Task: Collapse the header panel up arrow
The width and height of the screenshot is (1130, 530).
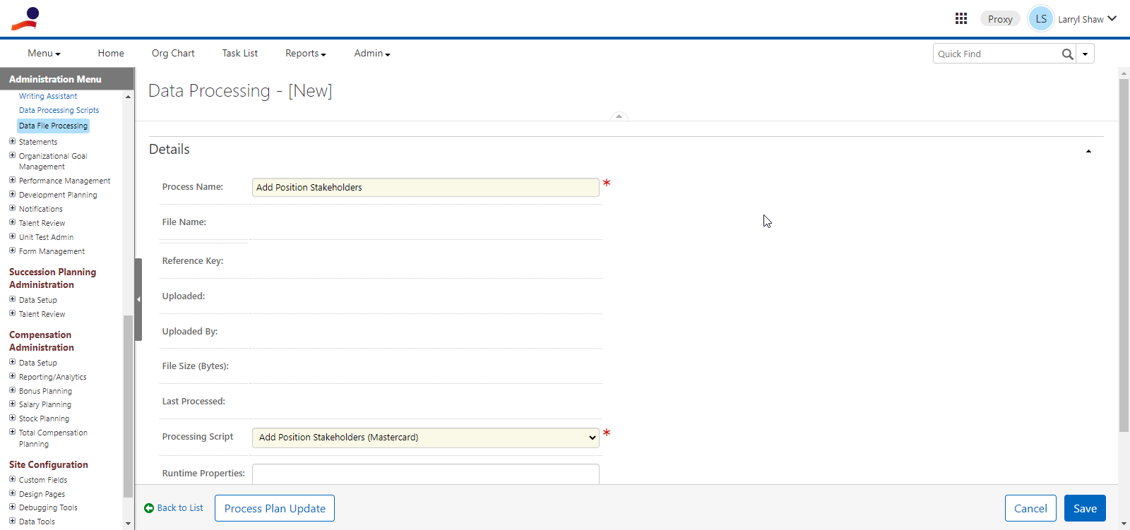Action: [x=619, y=116]
